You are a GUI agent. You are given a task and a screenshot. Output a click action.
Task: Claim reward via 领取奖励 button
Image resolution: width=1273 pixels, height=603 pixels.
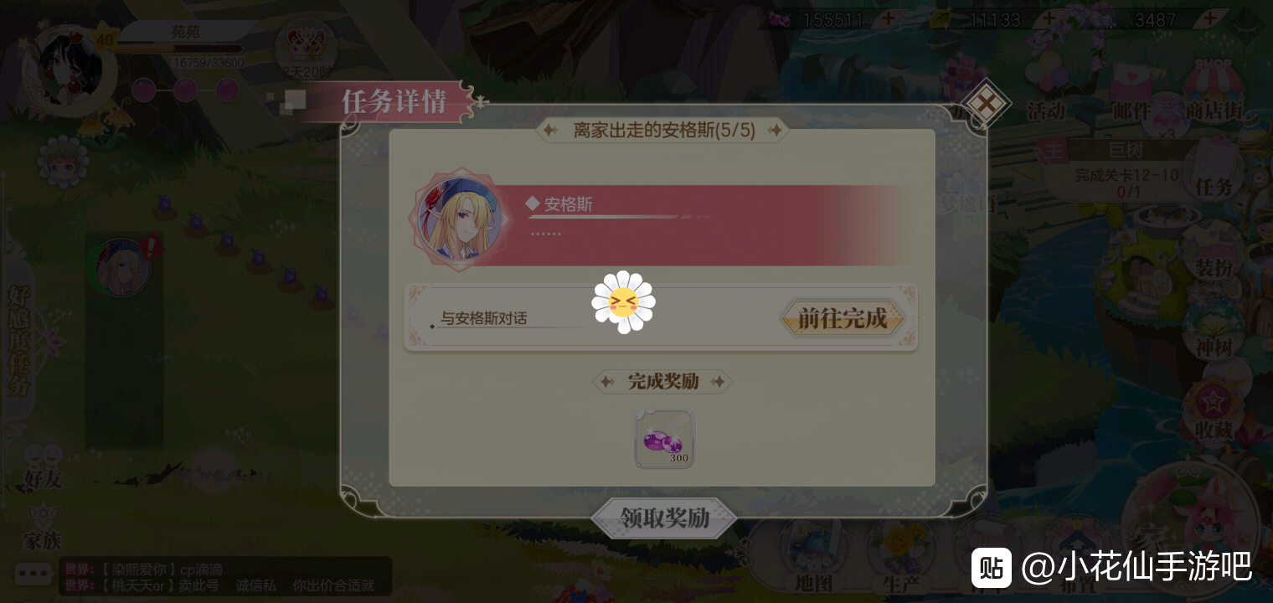point(664,518)
